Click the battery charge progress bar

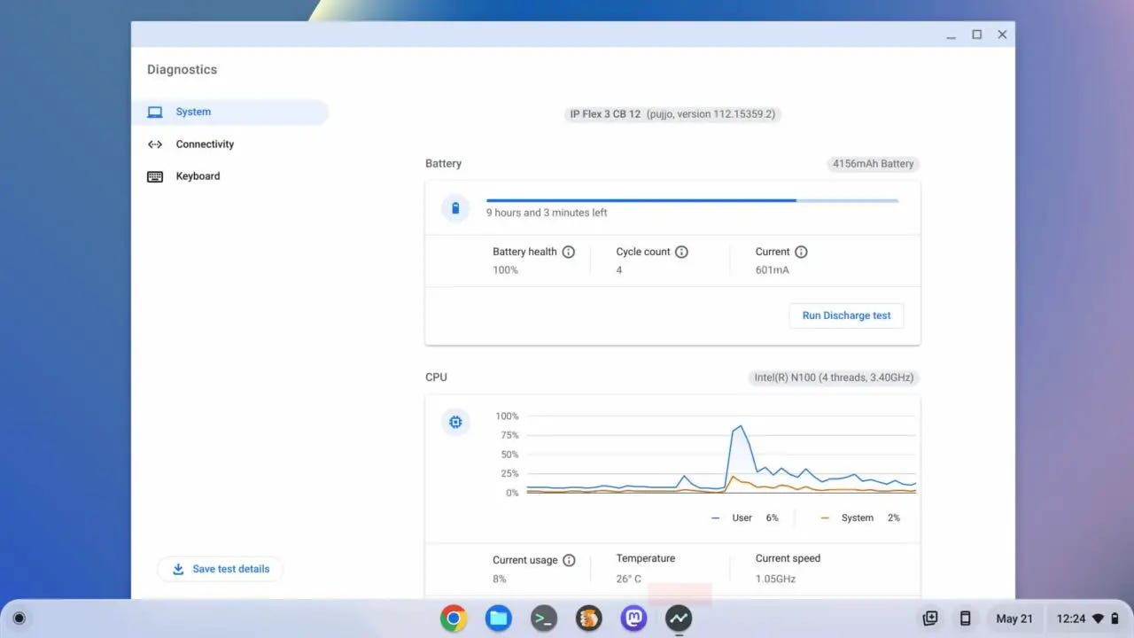click(692, 201)
